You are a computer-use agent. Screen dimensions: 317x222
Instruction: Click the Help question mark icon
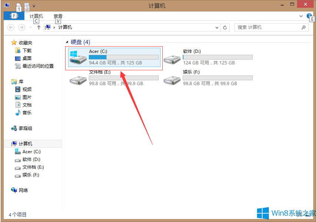coord(310,16)
